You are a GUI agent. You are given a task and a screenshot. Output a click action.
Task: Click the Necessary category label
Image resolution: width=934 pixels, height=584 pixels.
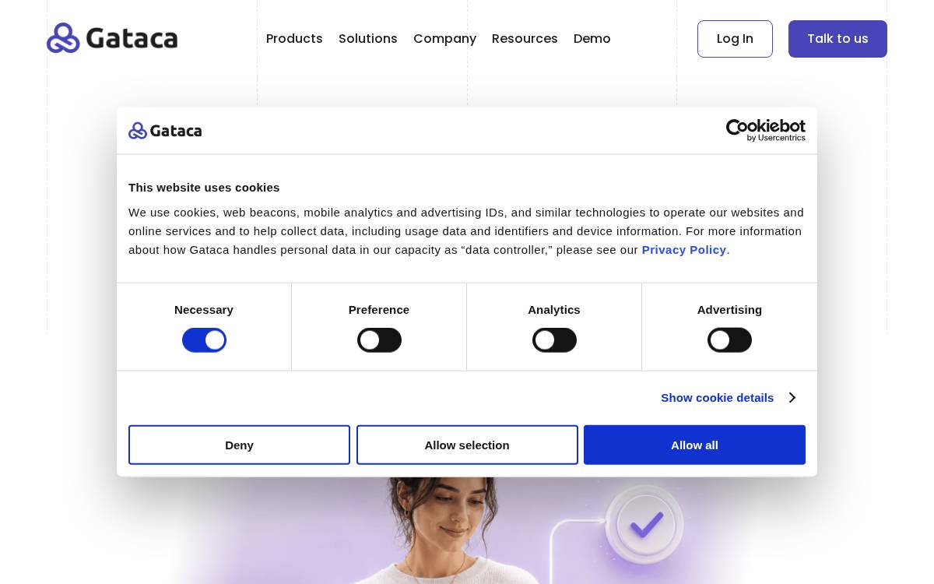(x=204, y=310)
